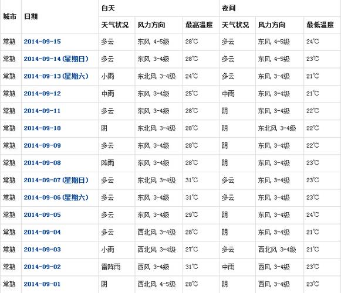This screenshot has height=293, width=341.
Task: Click daytime 小雨 in 2014-09-03 row
Action: click(x=107, y=250)
